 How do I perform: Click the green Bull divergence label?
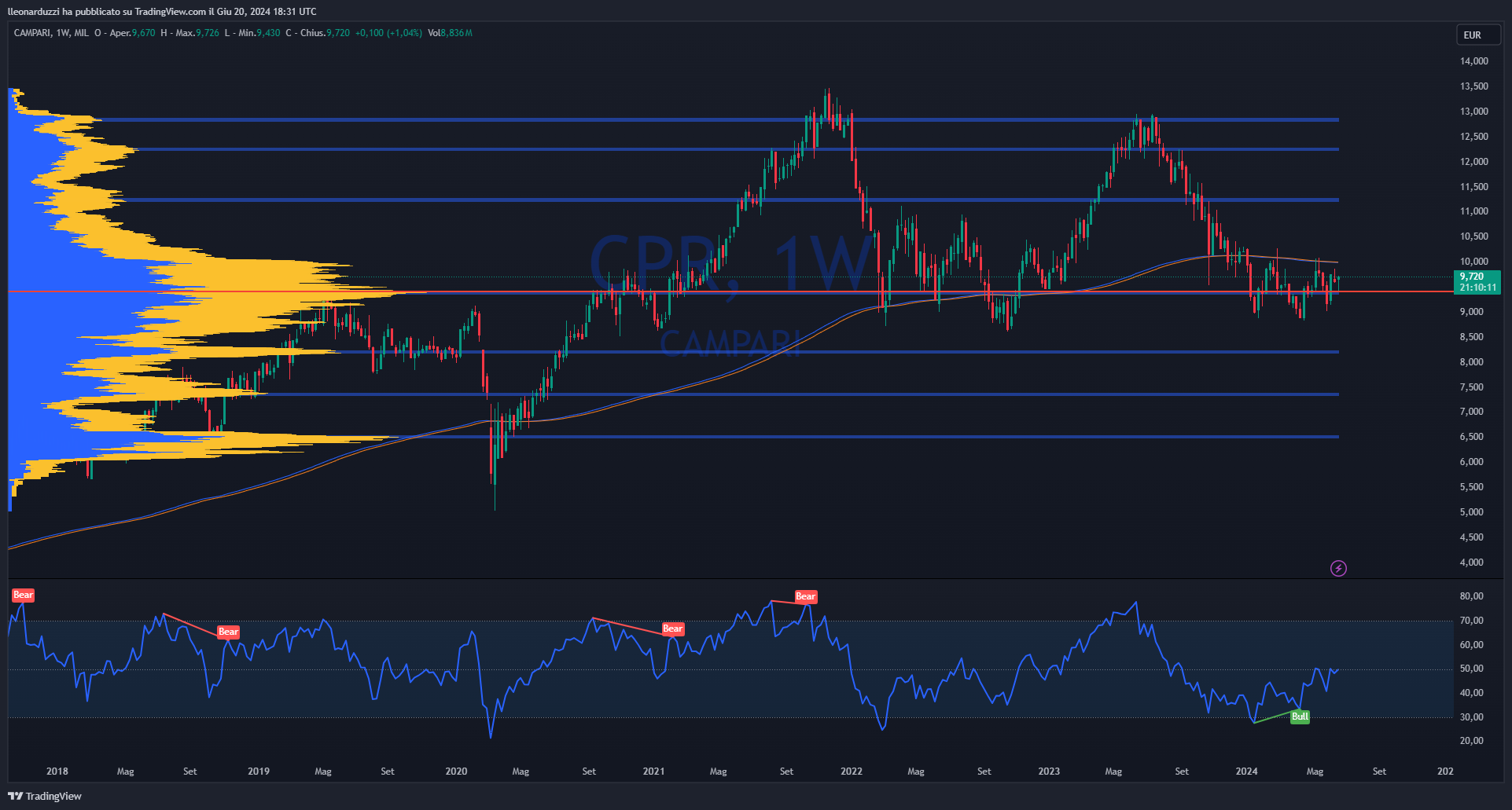click(1300, 717)
